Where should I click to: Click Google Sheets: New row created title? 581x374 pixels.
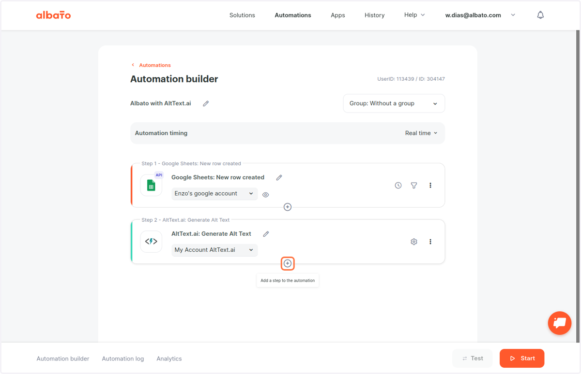pos(218,177)
